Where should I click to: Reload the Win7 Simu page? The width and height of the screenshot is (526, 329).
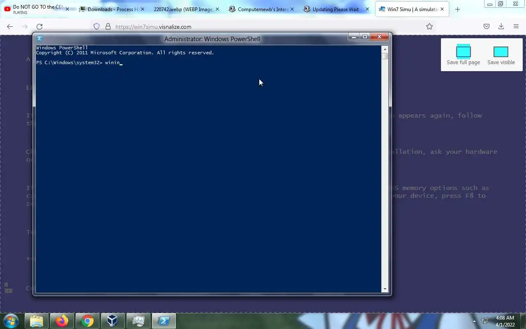click(39, 26)
